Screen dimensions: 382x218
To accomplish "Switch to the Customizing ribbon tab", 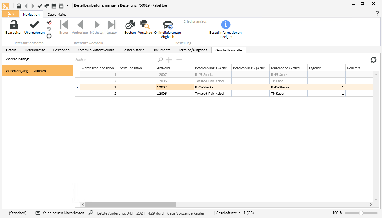I will (x=57, y=15).
